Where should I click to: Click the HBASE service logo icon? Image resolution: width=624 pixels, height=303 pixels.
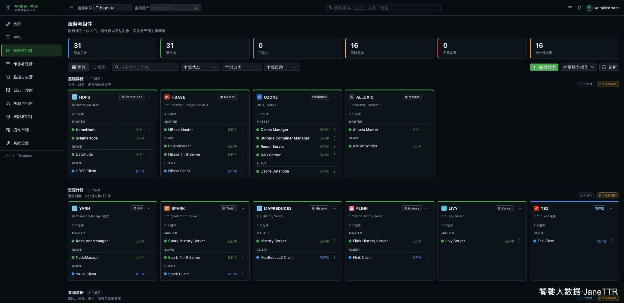tap(167, 97)
